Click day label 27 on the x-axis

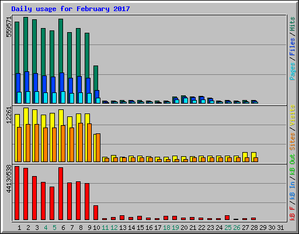(245, 228)
